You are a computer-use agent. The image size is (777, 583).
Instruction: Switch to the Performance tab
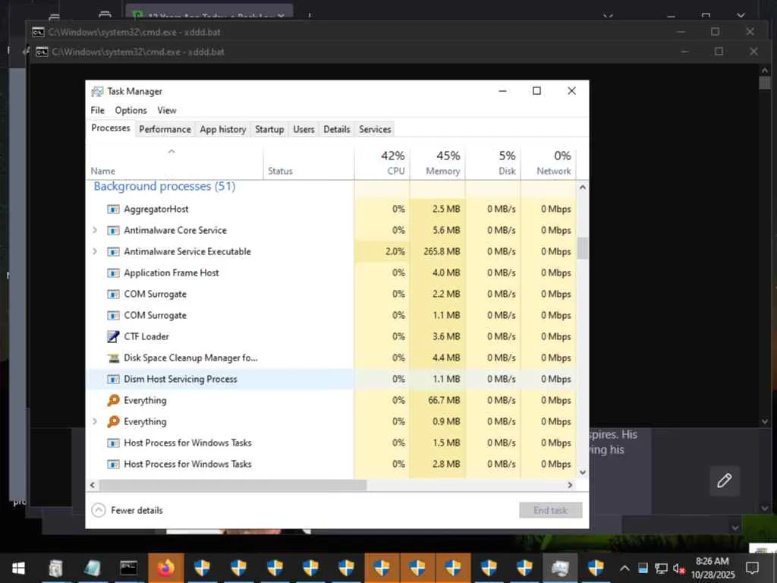coord(165,129)
